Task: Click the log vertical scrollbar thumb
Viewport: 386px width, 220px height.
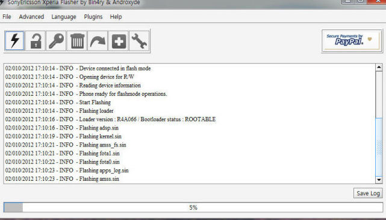Action: (379, 147)
